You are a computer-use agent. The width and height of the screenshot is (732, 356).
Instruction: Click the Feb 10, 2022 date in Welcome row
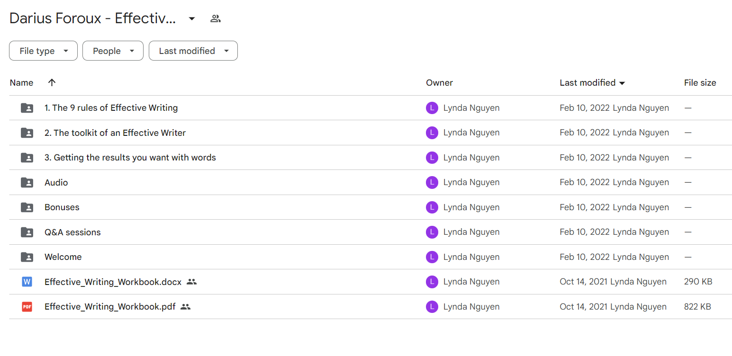pyautogui.click(x=585, y=257)
